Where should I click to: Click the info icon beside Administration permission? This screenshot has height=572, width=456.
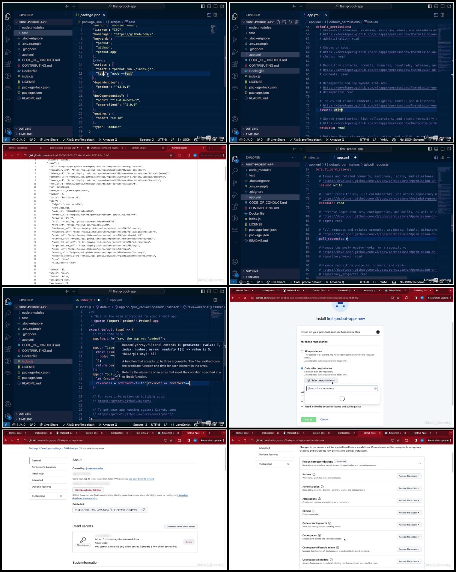[322, 486]
